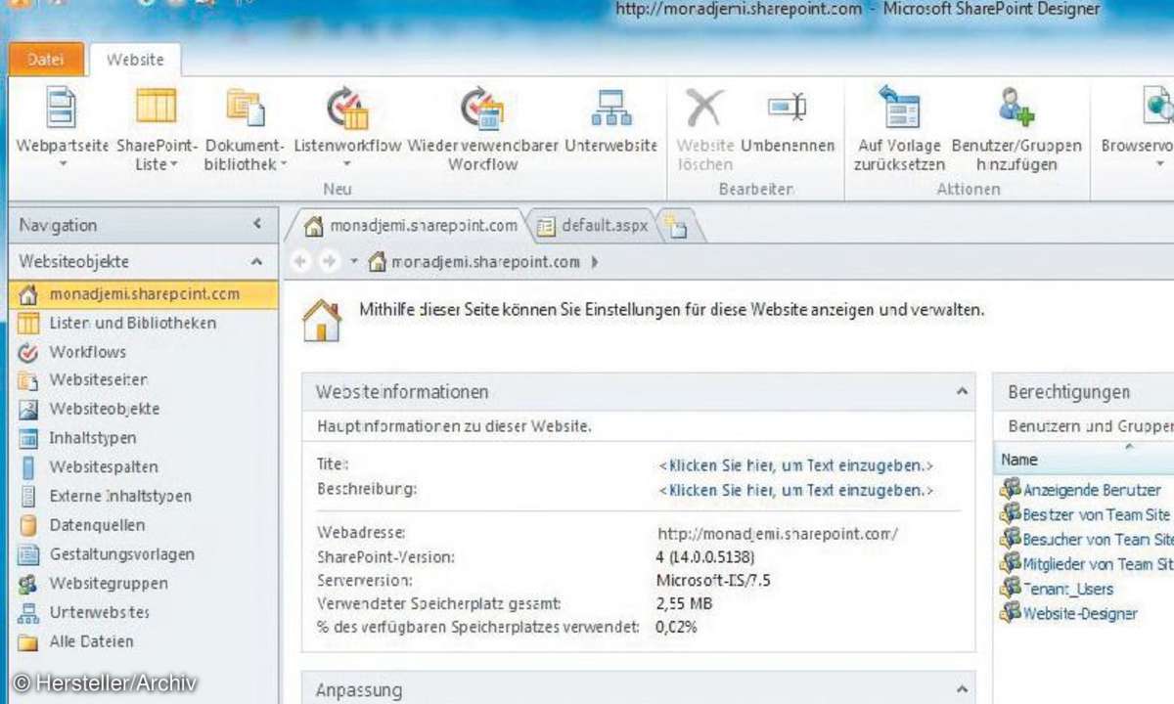Select monadjemi.sharepoint.com in Websiteobjekte list
The image size is (1174, 704).
click(143, 293)
